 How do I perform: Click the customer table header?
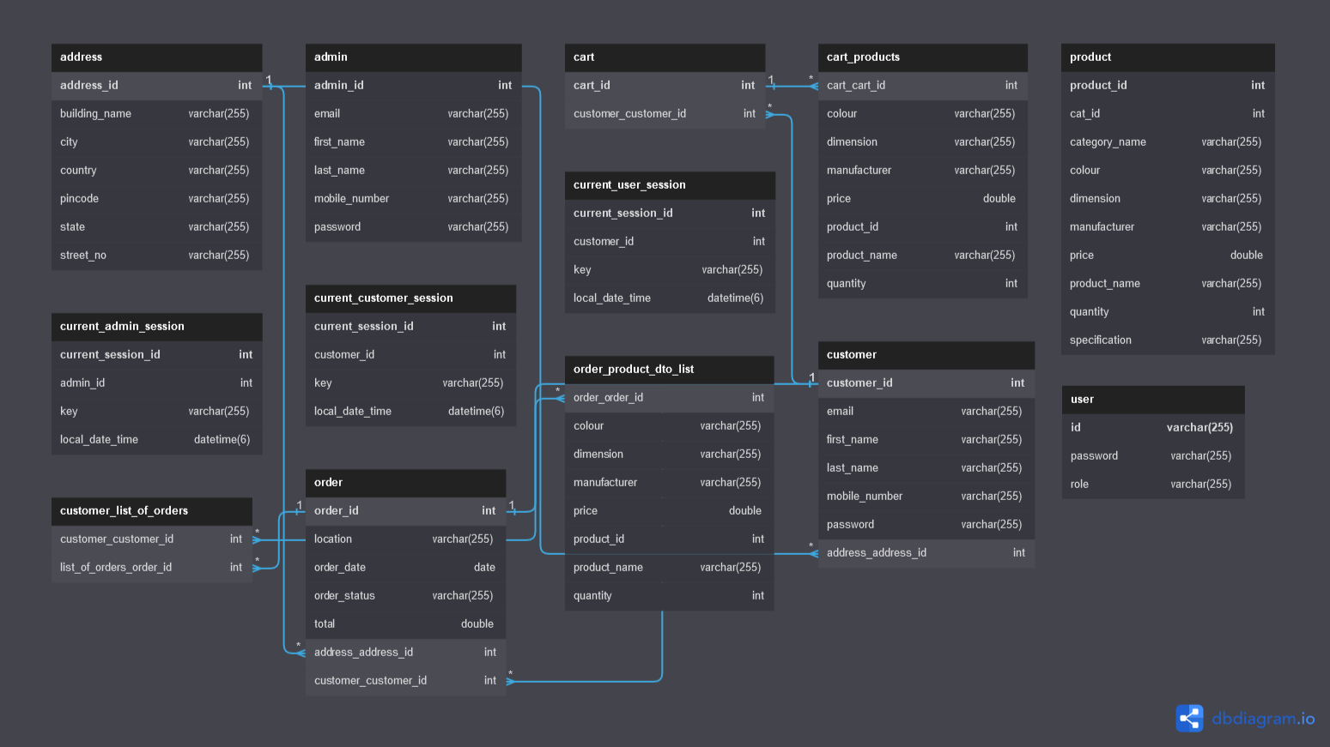[x=926, y=355]
